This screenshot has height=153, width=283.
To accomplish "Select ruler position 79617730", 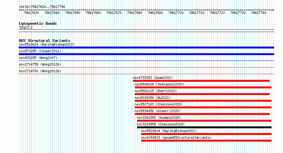I will tap(238, 13).
